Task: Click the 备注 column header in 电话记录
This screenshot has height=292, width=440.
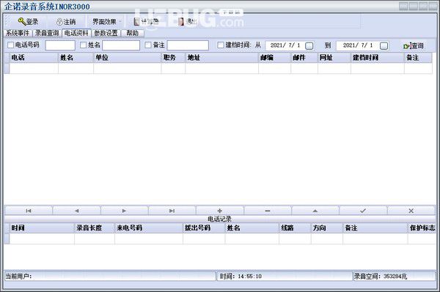Action: click(375, 228)
